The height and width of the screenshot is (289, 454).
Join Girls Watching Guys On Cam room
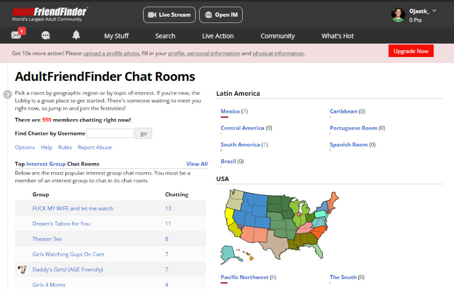68,254
